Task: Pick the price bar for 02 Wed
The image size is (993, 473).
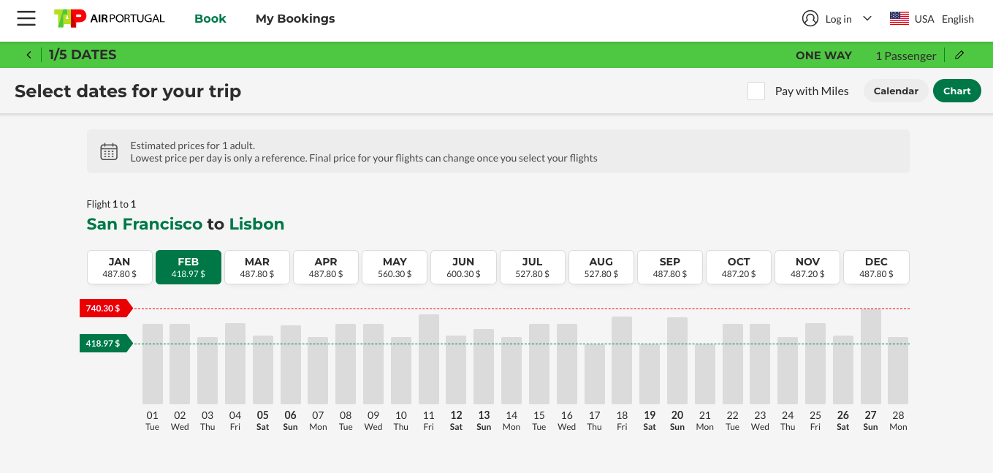Action: tap(180, 364)
